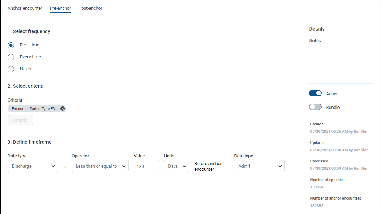Click the chevron on the Admit dropdown
Image resolution: width=381 pixels, height=214 pixels.
(280, 166)
